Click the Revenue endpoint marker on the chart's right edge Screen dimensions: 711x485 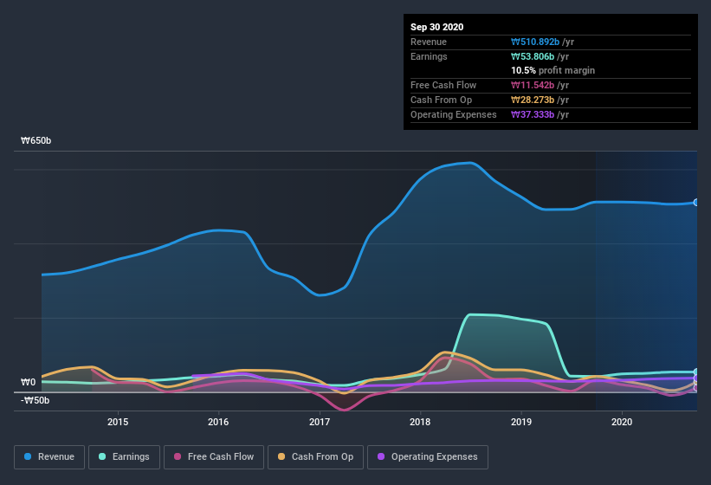tap(696, 203)
